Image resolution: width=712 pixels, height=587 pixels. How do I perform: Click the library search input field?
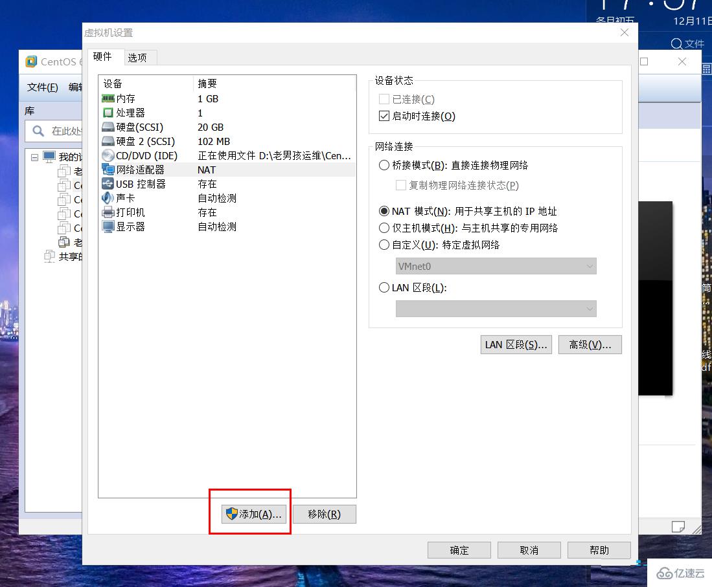[54, 131]
